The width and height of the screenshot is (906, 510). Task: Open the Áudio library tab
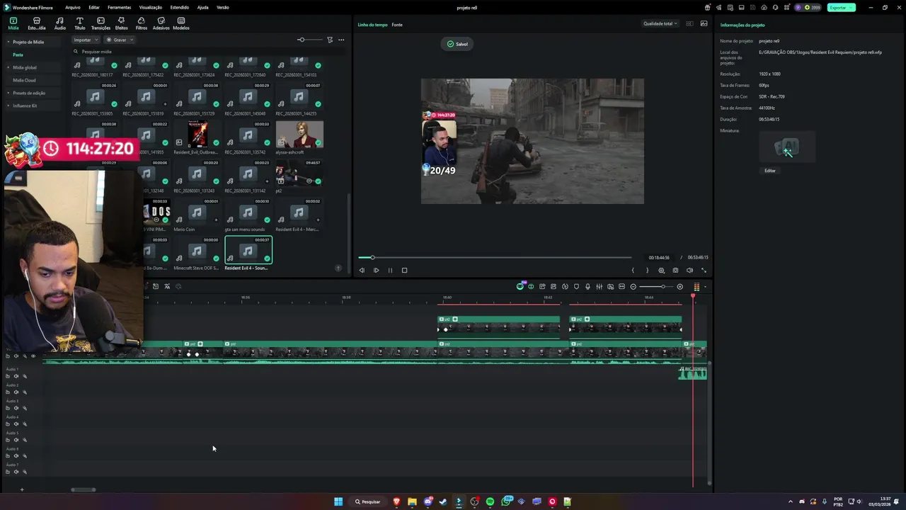59,24
